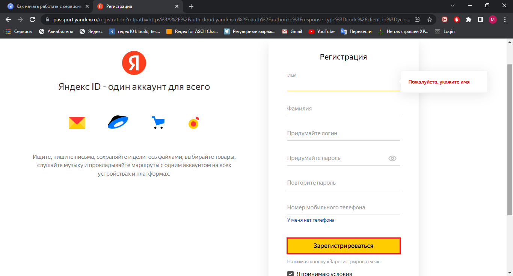Screen dimensions: 513x276
Task: Click the Yandex Music note icon
Action: pos(194,122)
